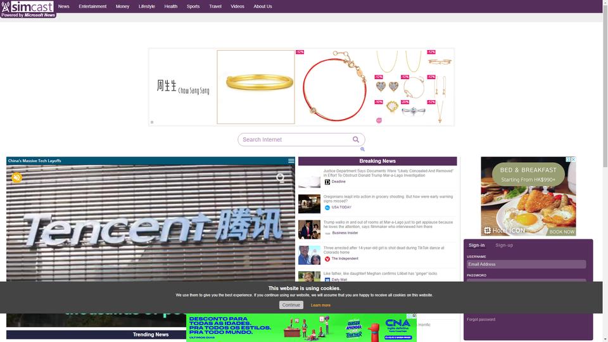Open the Lifestyle menu item
Viewport: 608px width, 342px height.
(146, 6)
